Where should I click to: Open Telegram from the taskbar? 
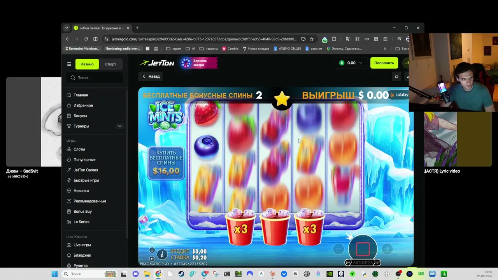(204, 274)
